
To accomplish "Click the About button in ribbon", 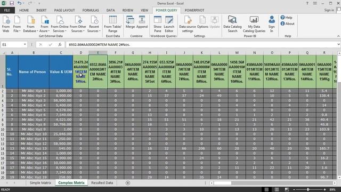I will point(287,23).
